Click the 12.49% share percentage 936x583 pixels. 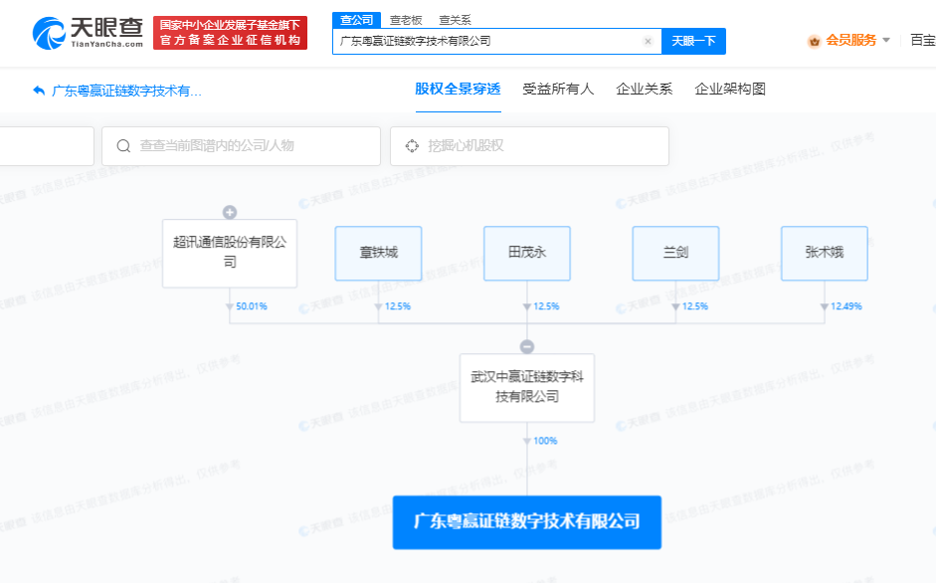click(846, 306)
